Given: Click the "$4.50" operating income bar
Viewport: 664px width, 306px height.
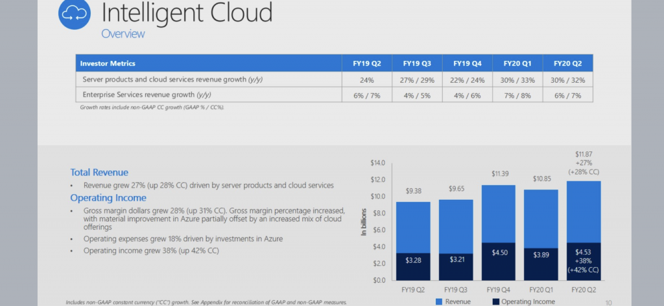Looking at the screenshot, I should tap(499, 261).
